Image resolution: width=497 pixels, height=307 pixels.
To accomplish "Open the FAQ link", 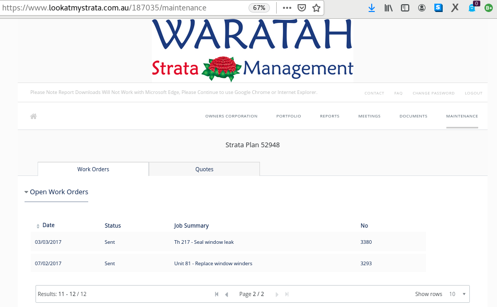I will tap(398, 93).
